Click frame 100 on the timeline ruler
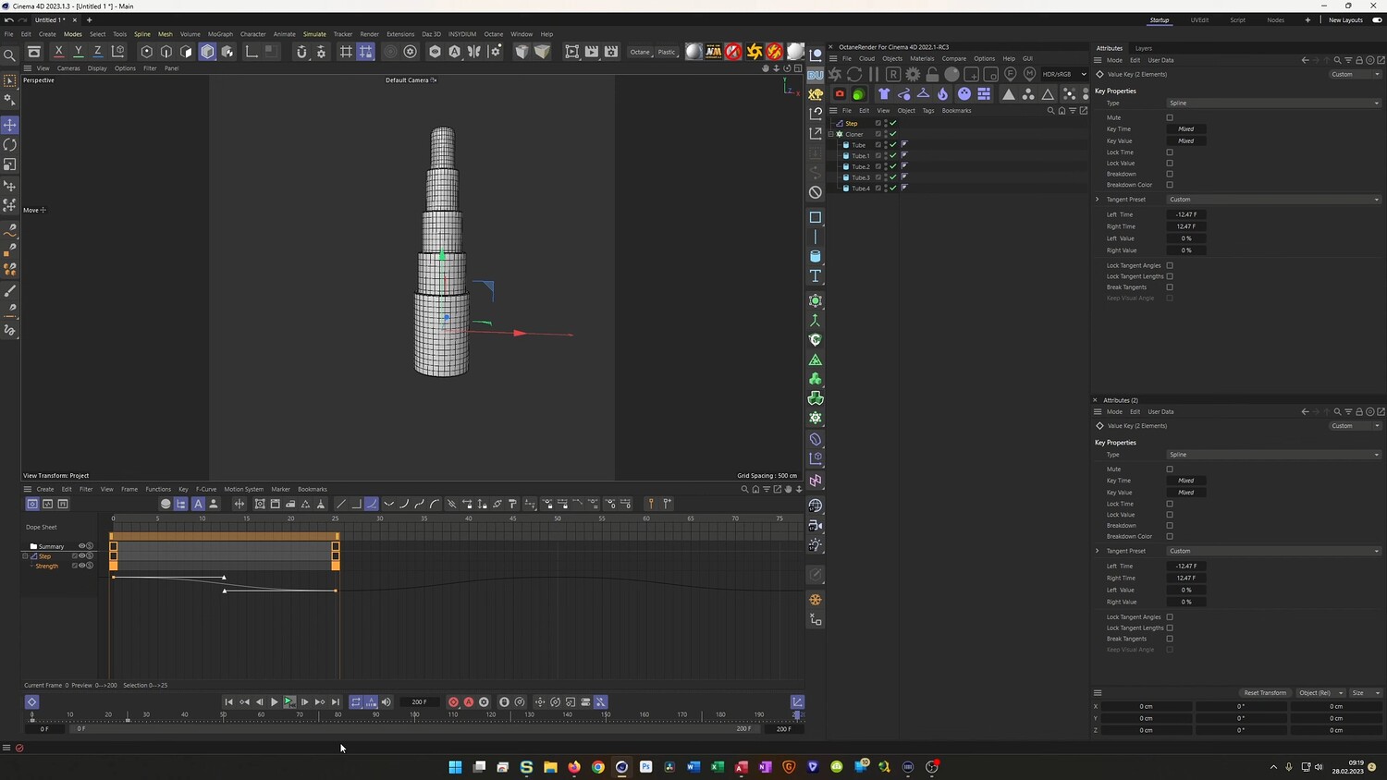 click(414, 714)
